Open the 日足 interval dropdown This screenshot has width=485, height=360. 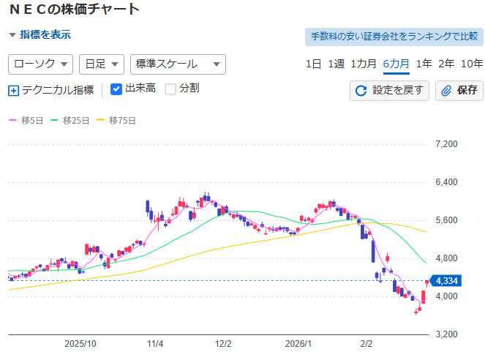point(101,64)
